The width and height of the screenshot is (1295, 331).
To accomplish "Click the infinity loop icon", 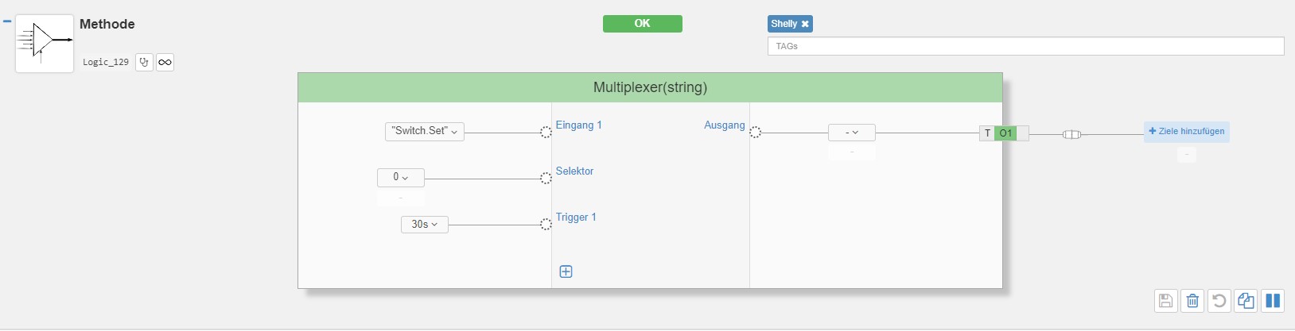I will pyautogui.click(x=165, y=62).
